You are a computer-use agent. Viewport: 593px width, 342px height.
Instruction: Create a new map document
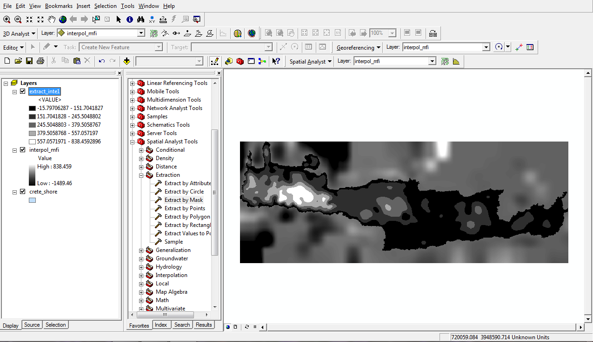pos(7,61)
